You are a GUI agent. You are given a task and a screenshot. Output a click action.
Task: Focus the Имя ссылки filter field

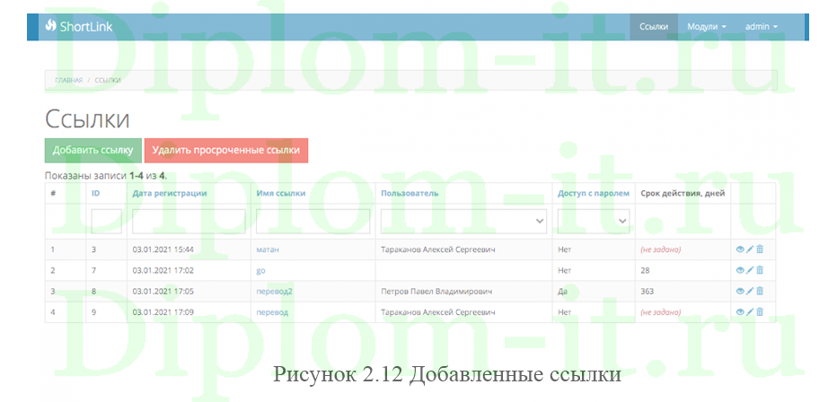pos(313,221)
